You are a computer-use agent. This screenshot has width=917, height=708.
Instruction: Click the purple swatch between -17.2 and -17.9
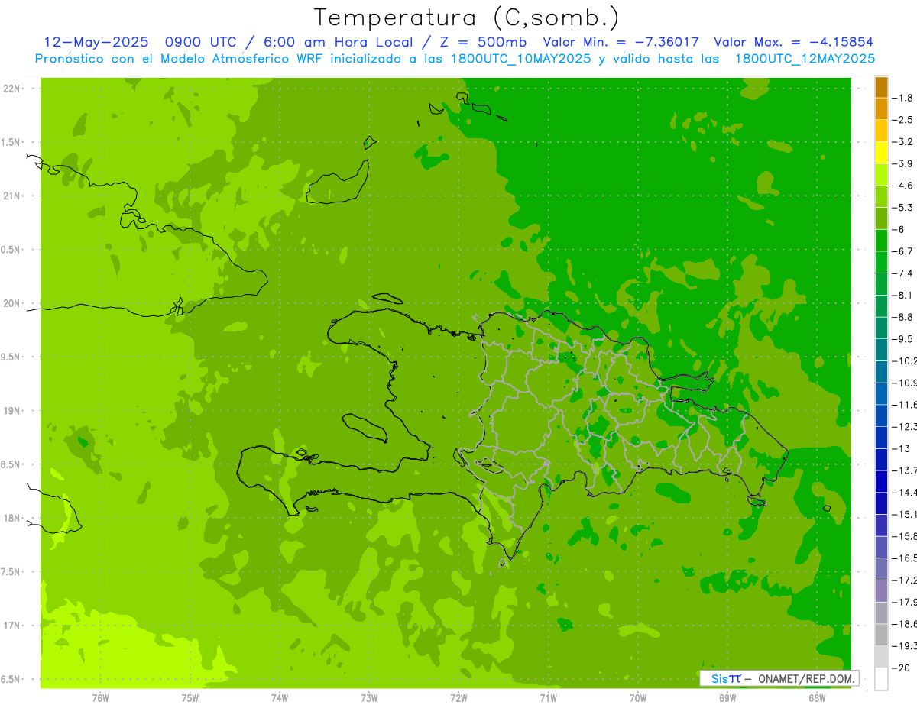[x=881, y=590]
